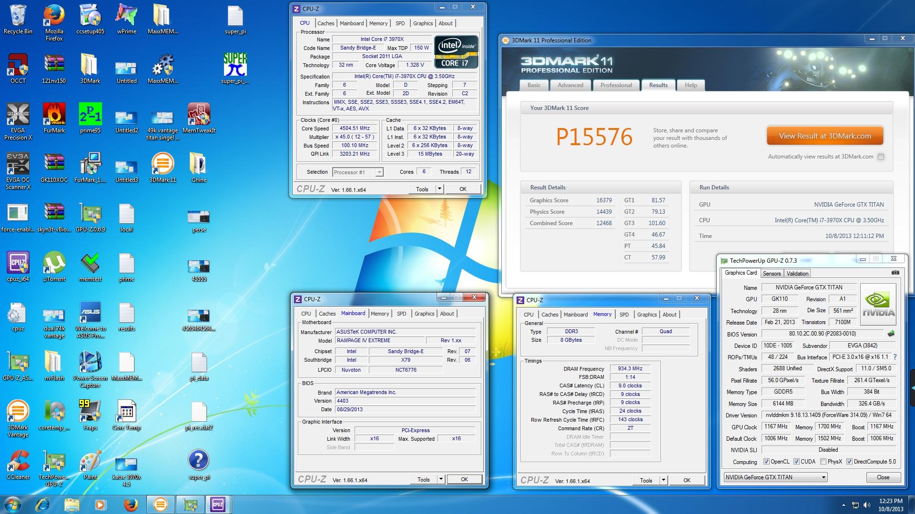Click the CPU-Z taskbar button
The image size is (915, 514).
(218, 504)
